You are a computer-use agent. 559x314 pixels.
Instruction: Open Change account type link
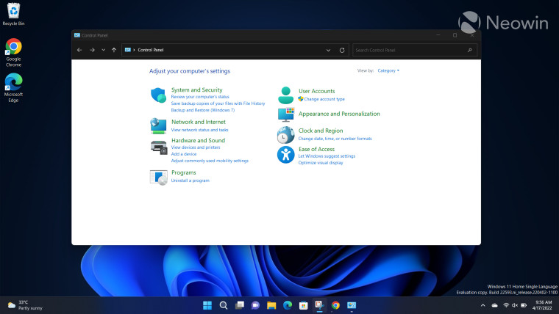pyautogui.click(x=324, y=99)
